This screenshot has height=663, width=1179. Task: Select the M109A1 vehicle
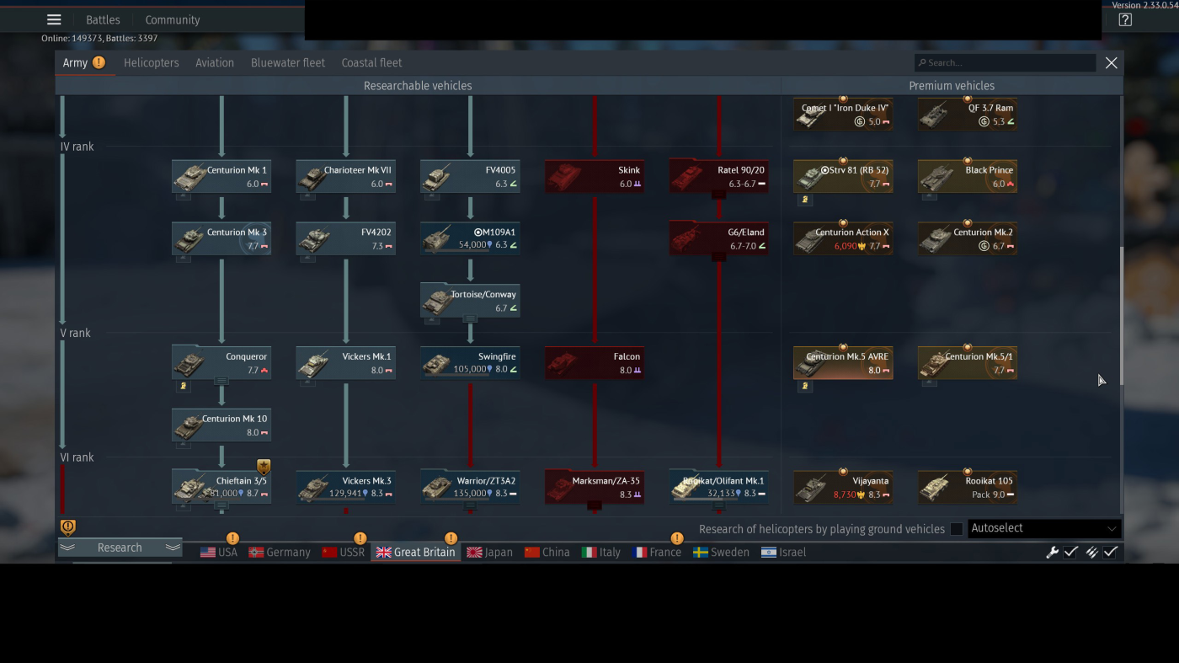pos(470,239)
